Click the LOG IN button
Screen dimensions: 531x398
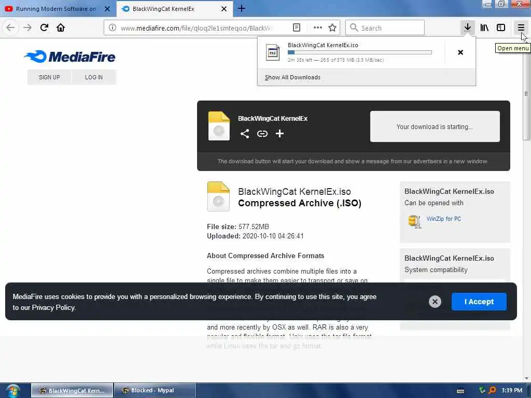(x=94, y=77)
